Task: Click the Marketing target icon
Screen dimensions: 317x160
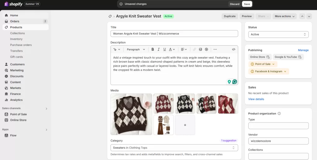Action: [x=6, y=70]
